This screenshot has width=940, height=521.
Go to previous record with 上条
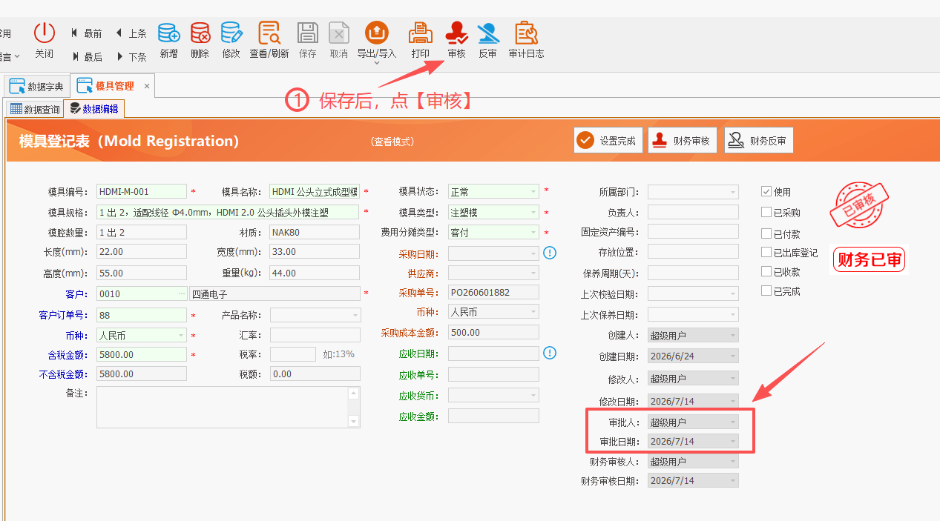tap(131, 33)
